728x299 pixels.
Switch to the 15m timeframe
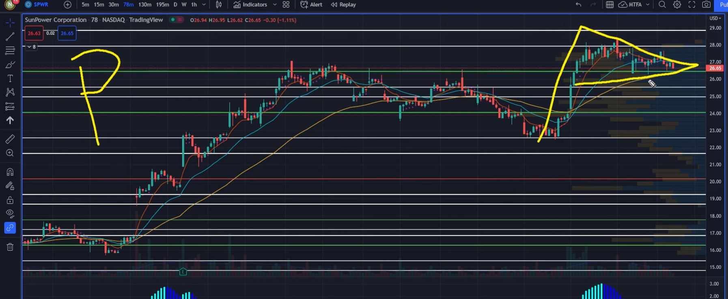pyautogui.click(x=99, y=4)
